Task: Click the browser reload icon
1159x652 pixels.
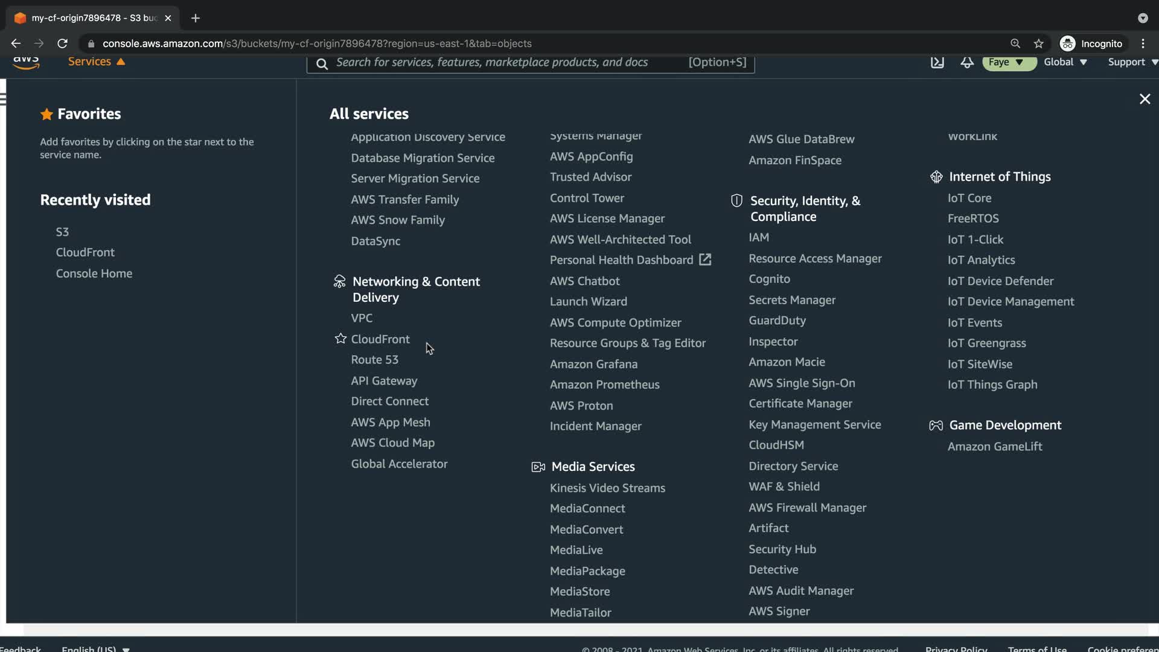Action: (x=62, y=43)
